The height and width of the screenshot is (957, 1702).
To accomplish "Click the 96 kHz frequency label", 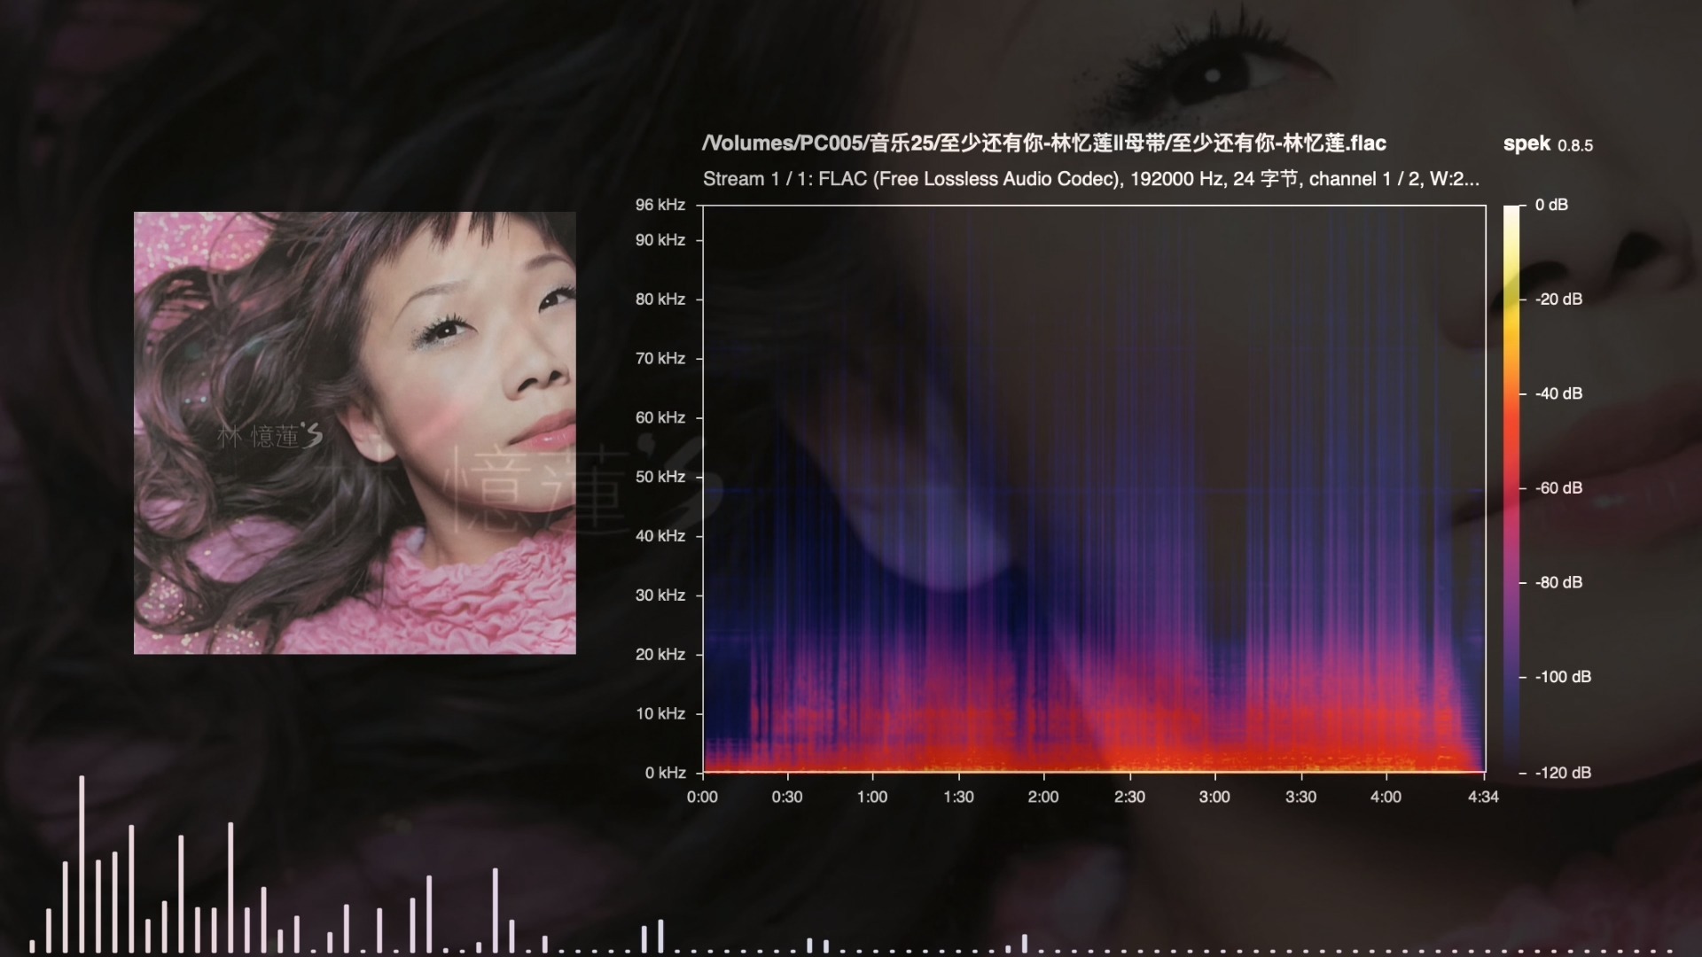I will tap(660, 205).
